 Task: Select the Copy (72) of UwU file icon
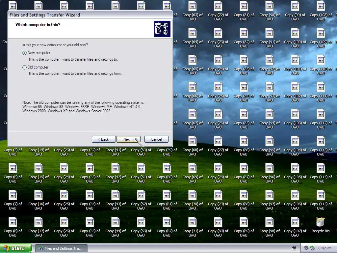(218, 6)
